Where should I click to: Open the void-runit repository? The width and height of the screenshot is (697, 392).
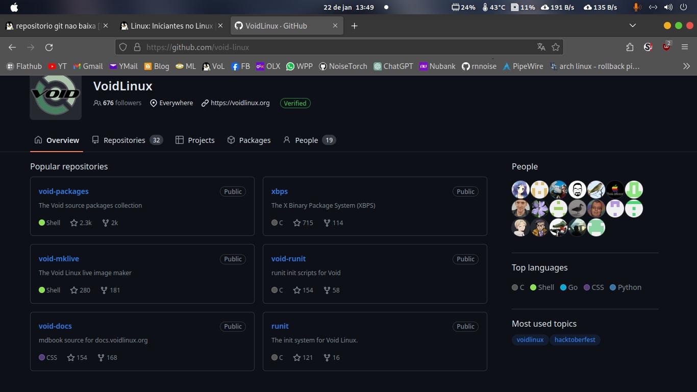[288, 258]
